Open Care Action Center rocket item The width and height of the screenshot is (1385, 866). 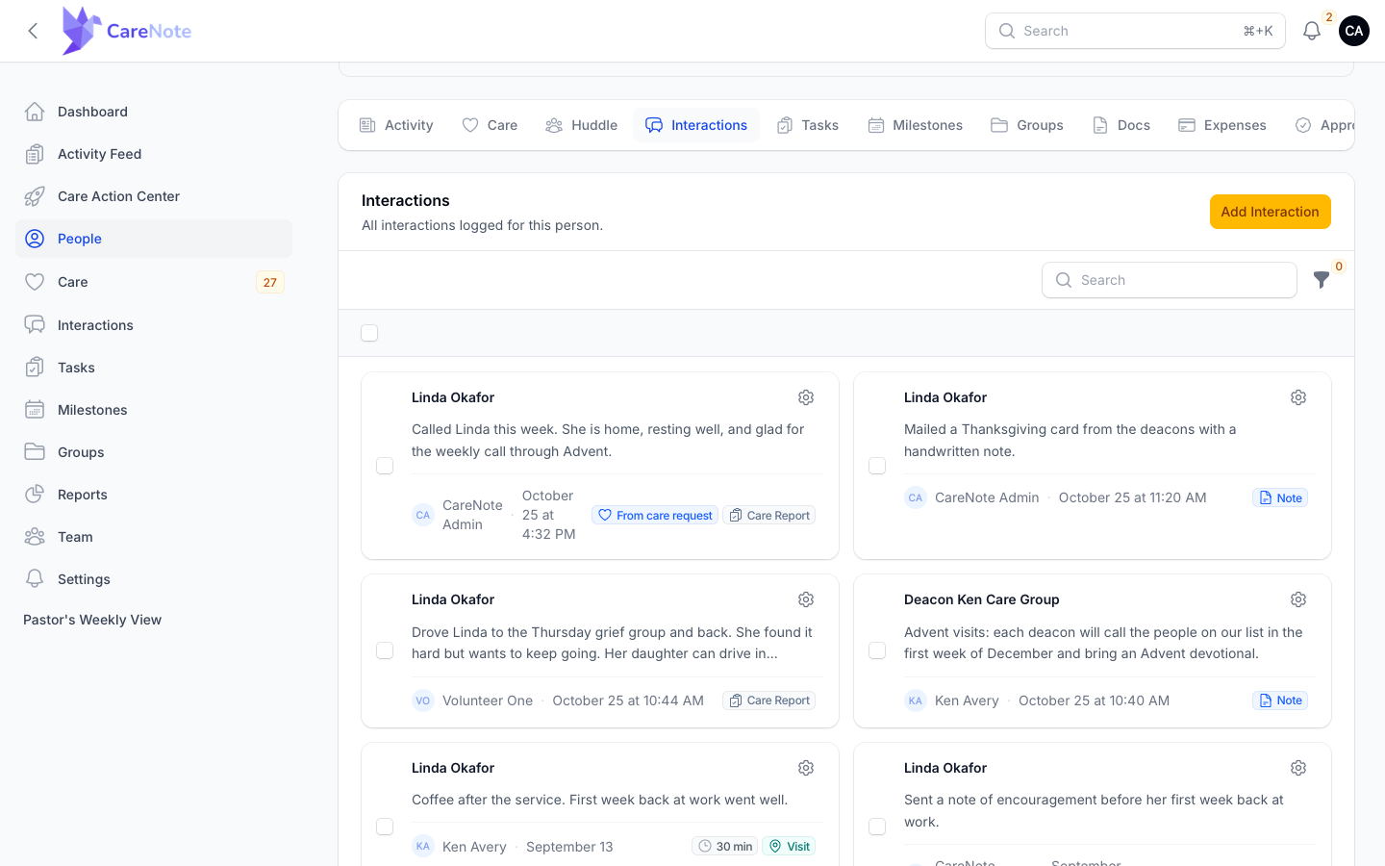pyautogui.click(x=154, y=196)
